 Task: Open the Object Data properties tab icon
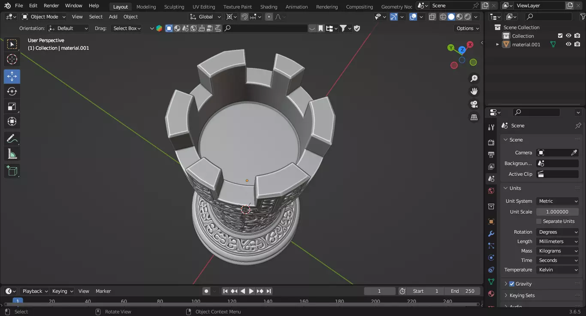click(x=491, y=282)
